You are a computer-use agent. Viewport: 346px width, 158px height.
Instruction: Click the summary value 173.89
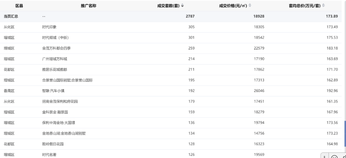332,16
